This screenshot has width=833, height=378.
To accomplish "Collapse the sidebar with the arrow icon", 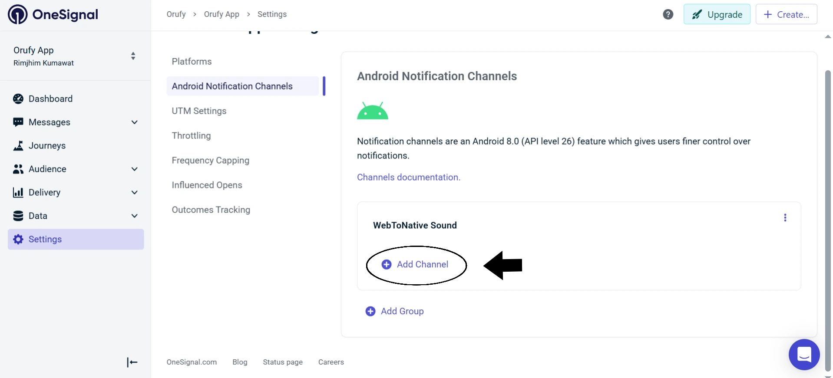I will [x=132, y=362].
